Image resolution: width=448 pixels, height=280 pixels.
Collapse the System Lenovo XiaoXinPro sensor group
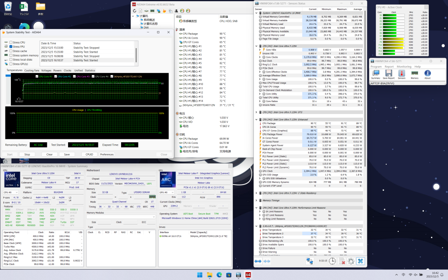[x=256, y=13]
